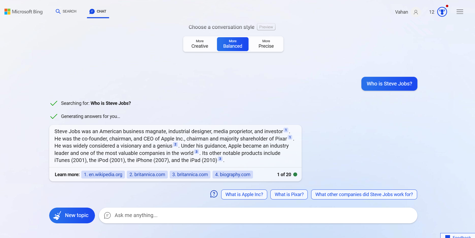This screenshot has height=238, width=475.
Task: Click the Preview badge
Action: (x=266, y=27)
